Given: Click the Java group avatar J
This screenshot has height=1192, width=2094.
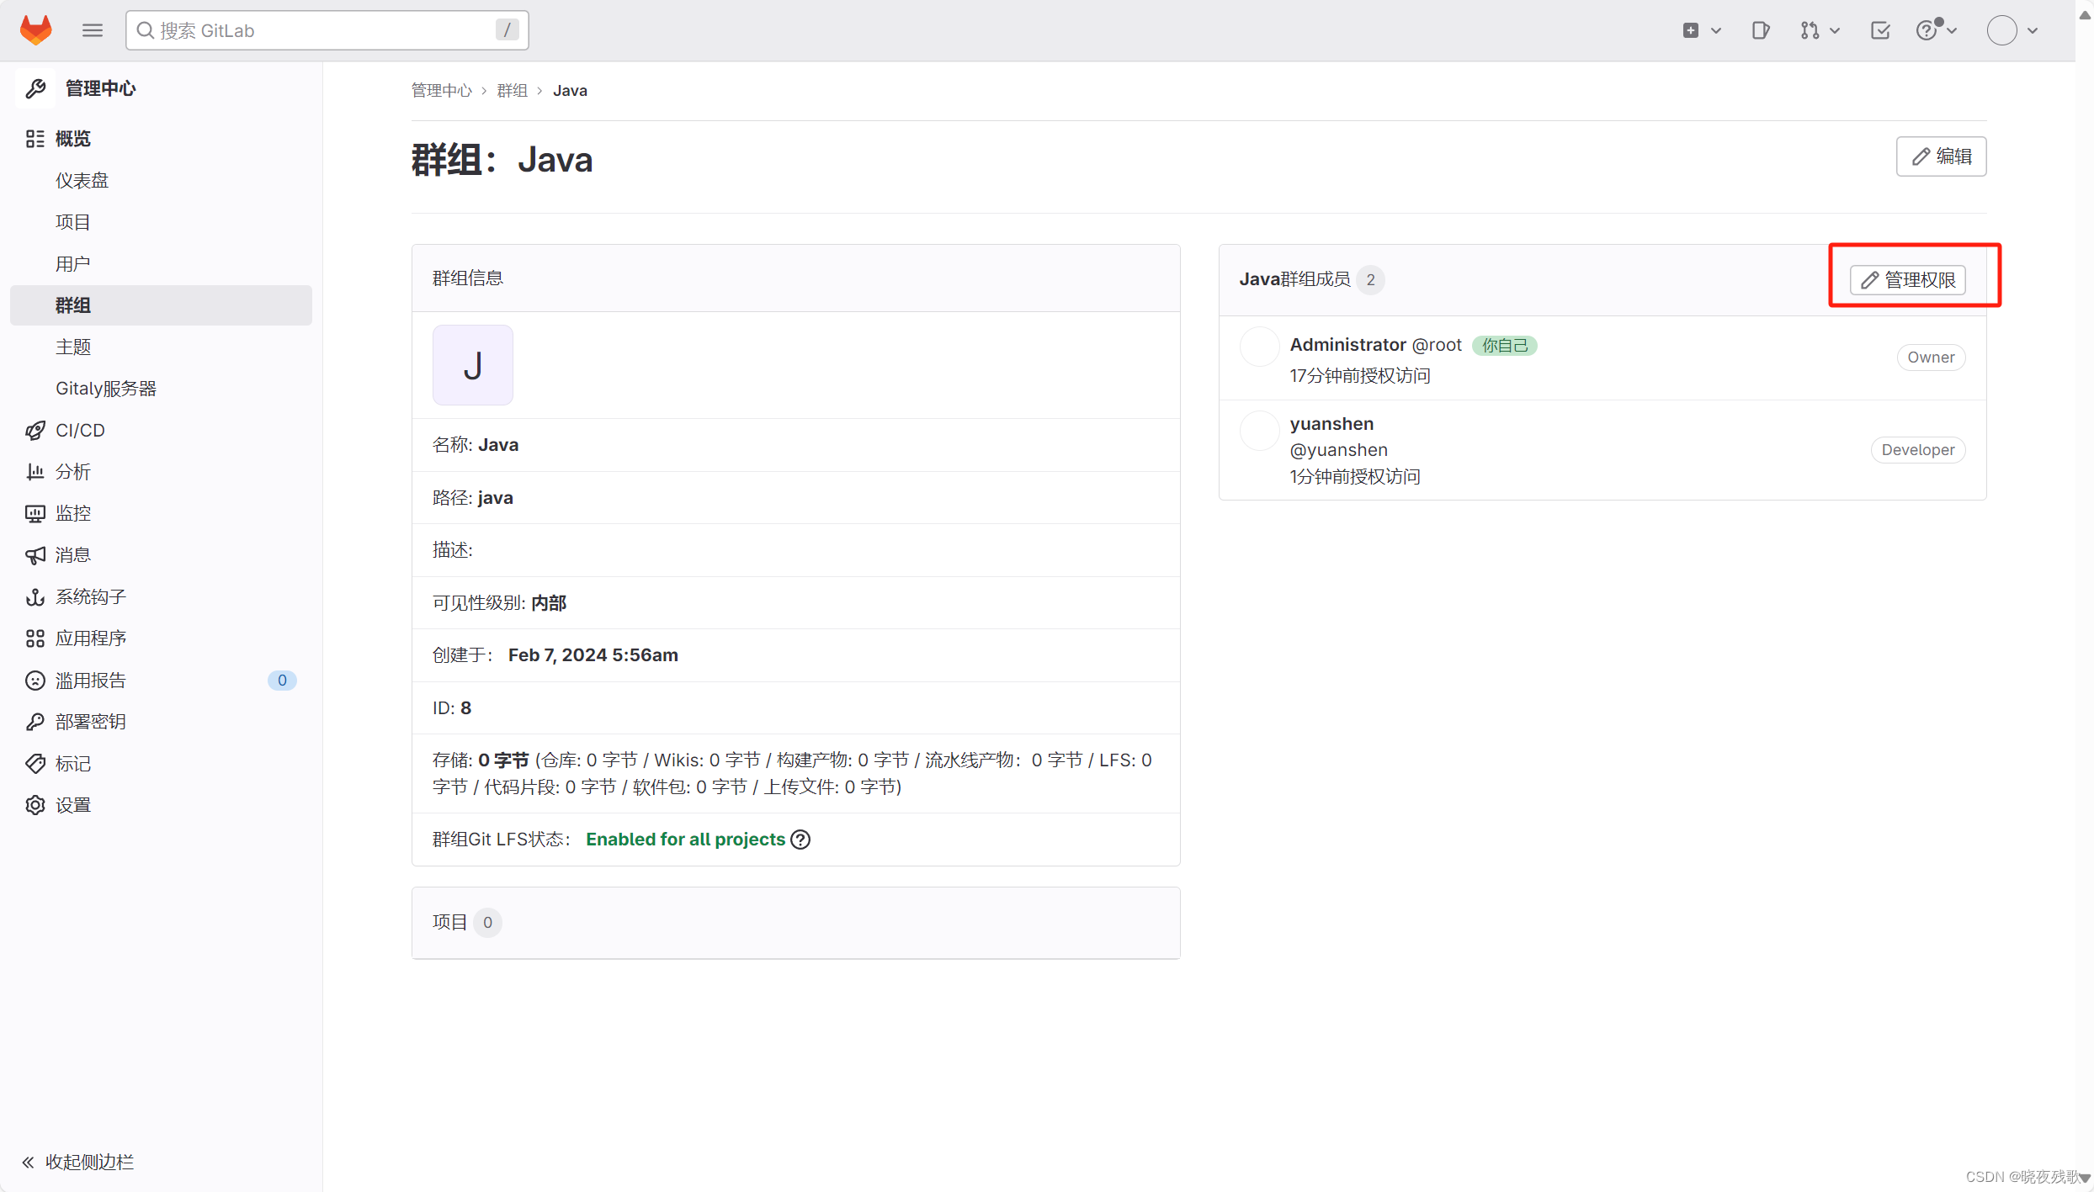Looking at the screenshot, I should point(472,365).
